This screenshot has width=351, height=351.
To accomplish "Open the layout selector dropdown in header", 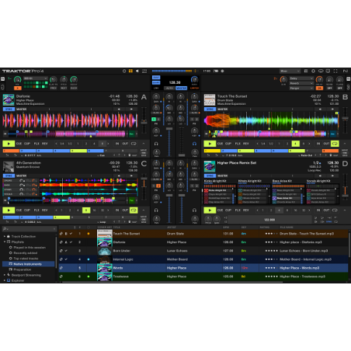I will pyautogui.click(x=290, y=71).
